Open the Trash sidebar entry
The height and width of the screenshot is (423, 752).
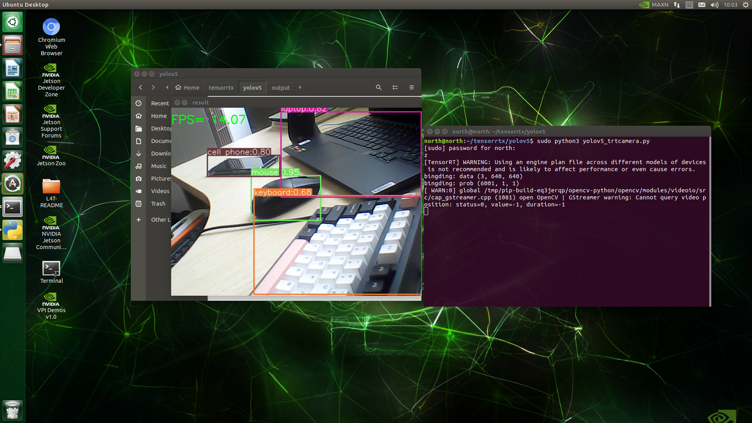[x=158, y=204]
